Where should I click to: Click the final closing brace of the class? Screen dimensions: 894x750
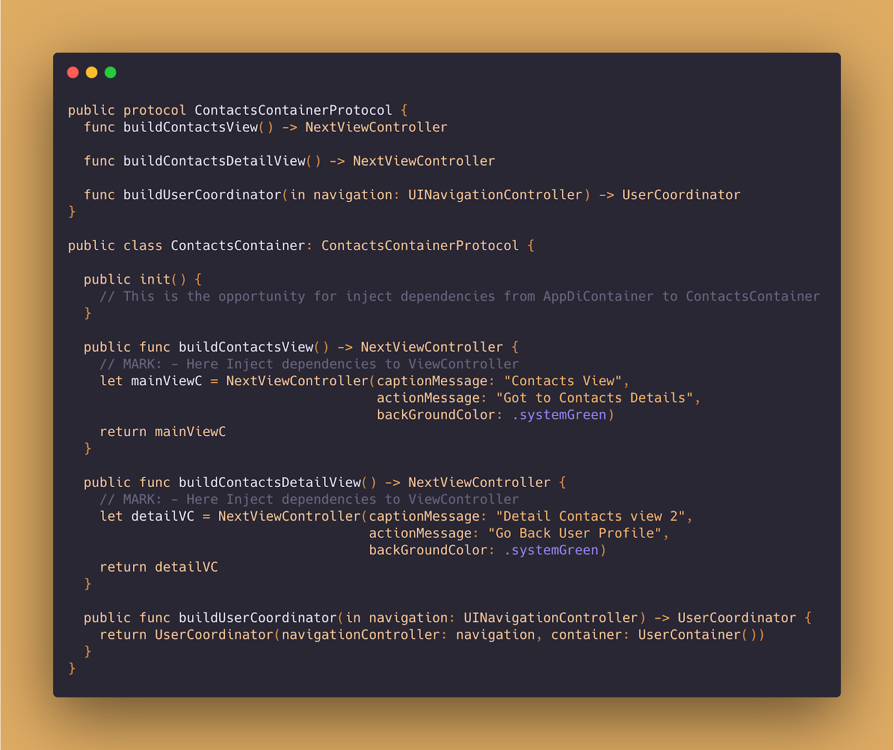click(72, 668)
